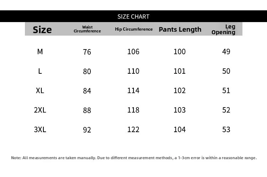The image size is (267, 177).
Task: Click hip value 110 for size L
Action: [133, 71]
